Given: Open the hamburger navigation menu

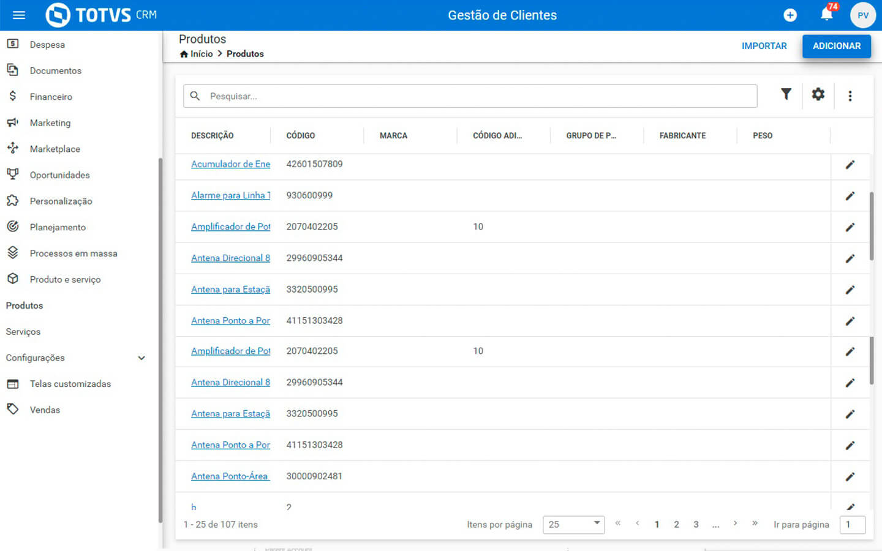Looking at the screenshot, I should (19, 15).
